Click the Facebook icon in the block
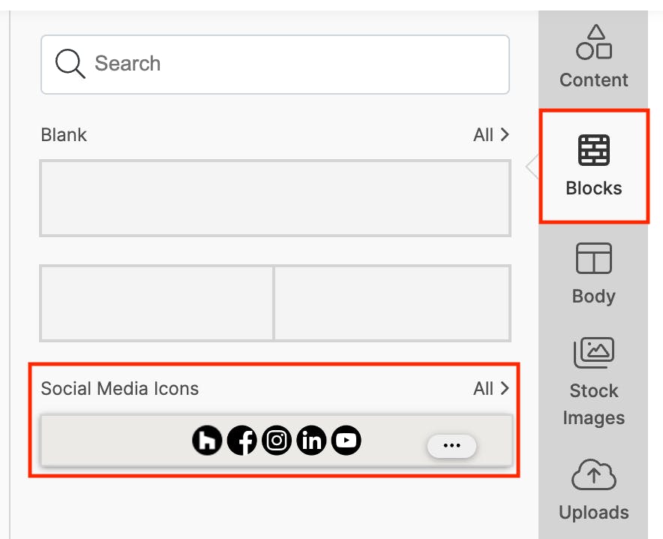The height and width of the screenshot is (539, 663). (241, 441)
